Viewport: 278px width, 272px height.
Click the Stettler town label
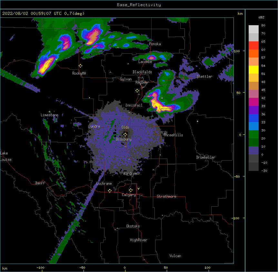pos(204,77)
